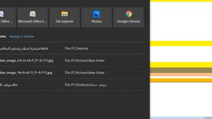Open Microsoft Office Excel tile icon
The height and width of the screenshot is (119, 212).
click(32, 14)
